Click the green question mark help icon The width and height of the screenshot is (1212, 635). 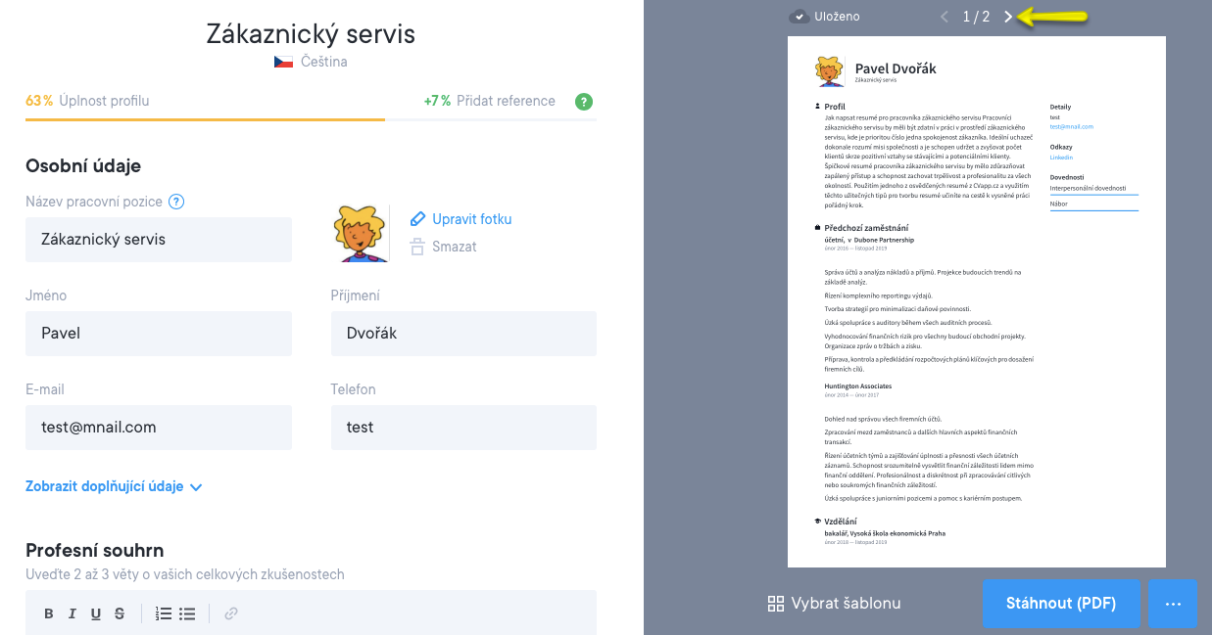(x=584, y=101)
